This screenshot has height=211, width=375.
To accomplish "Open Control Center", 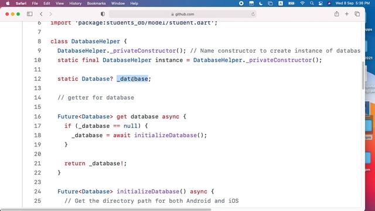I will click(x=321, y=4).
